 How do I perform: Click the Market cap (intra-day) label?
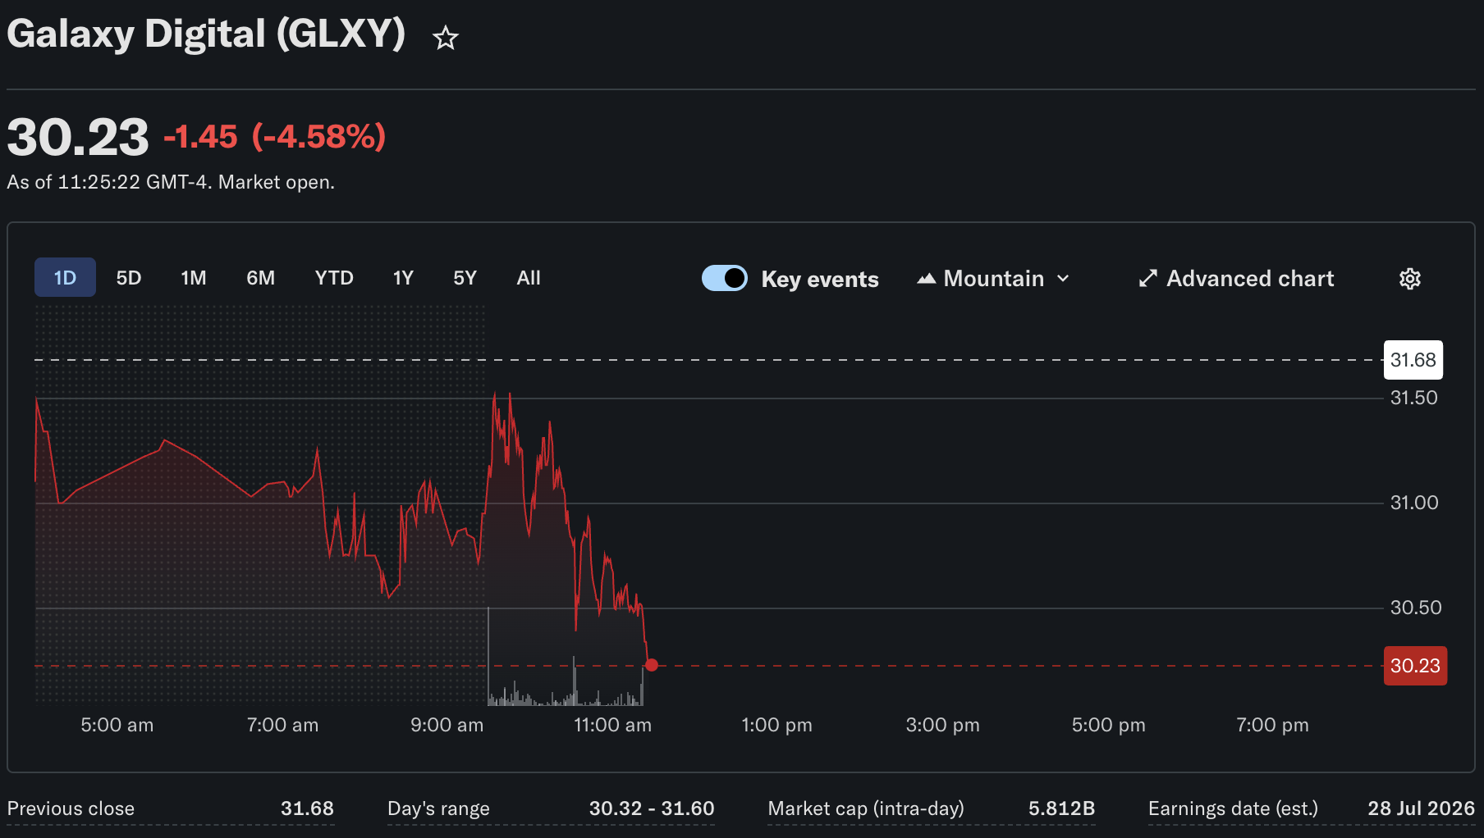click(x=866, y=808)
